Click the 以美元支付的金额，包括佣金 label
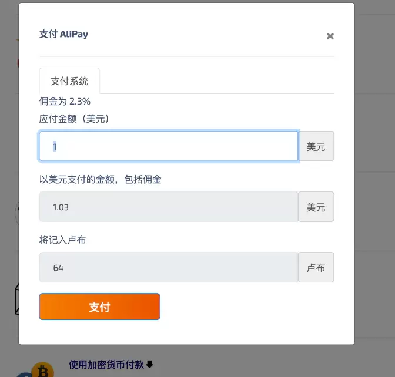Image resolution: width=395 pixels, height=377 pixels. (101, 180)
